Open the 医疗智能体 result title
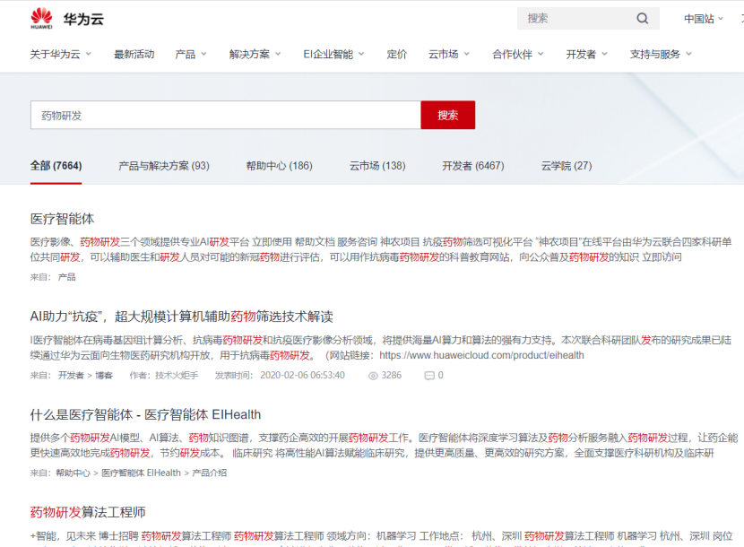 pos(62,219)
